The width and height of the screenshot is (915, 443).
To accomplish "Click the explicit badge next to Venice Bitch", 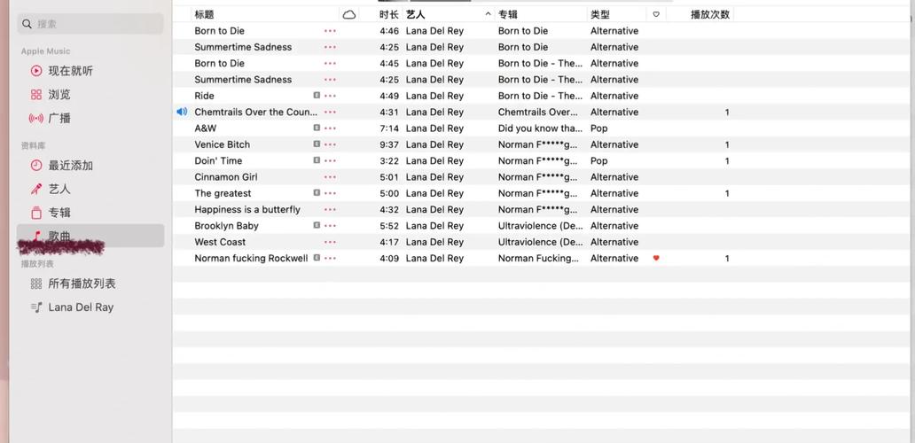I will [x=317, y=144].
